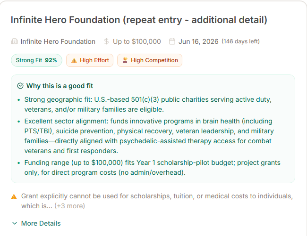Click the Why this is a good fit heading
Viewport: 307px width, 236px height.
(x=60, y=86)
